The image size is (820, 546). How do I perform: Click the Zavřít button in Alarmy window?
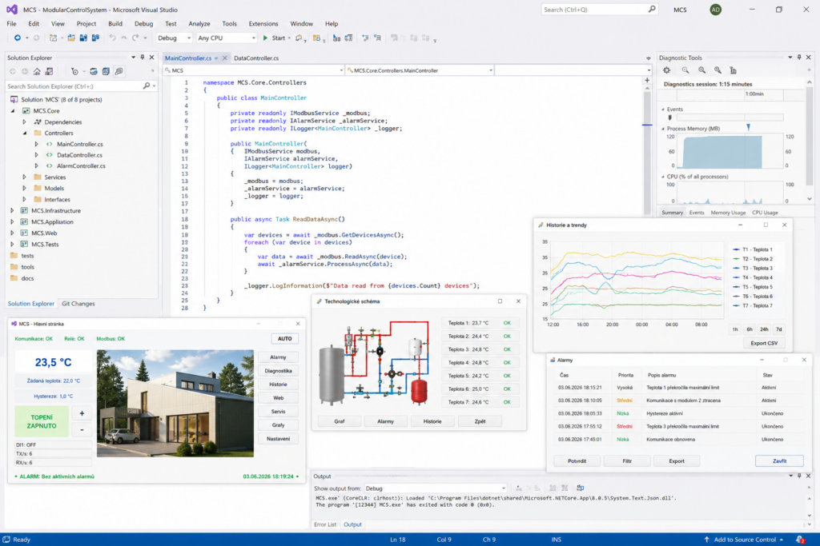coord(779,461)
